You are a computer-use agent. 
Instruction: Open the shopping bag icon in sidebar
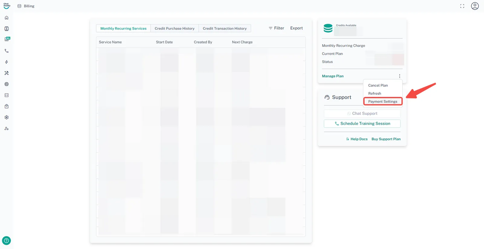7,106
